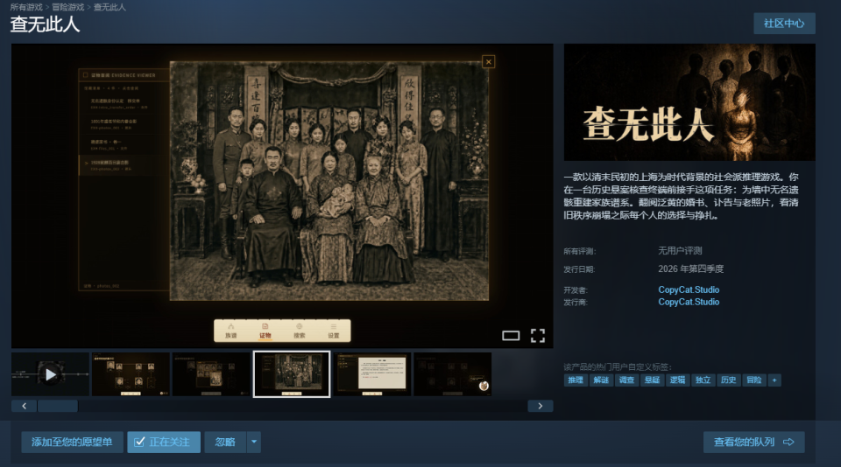Open the screenshot in fullscreen view
The width and height of the screenshot is (841, 467).
pyautogui.click(x=537, y=335)
